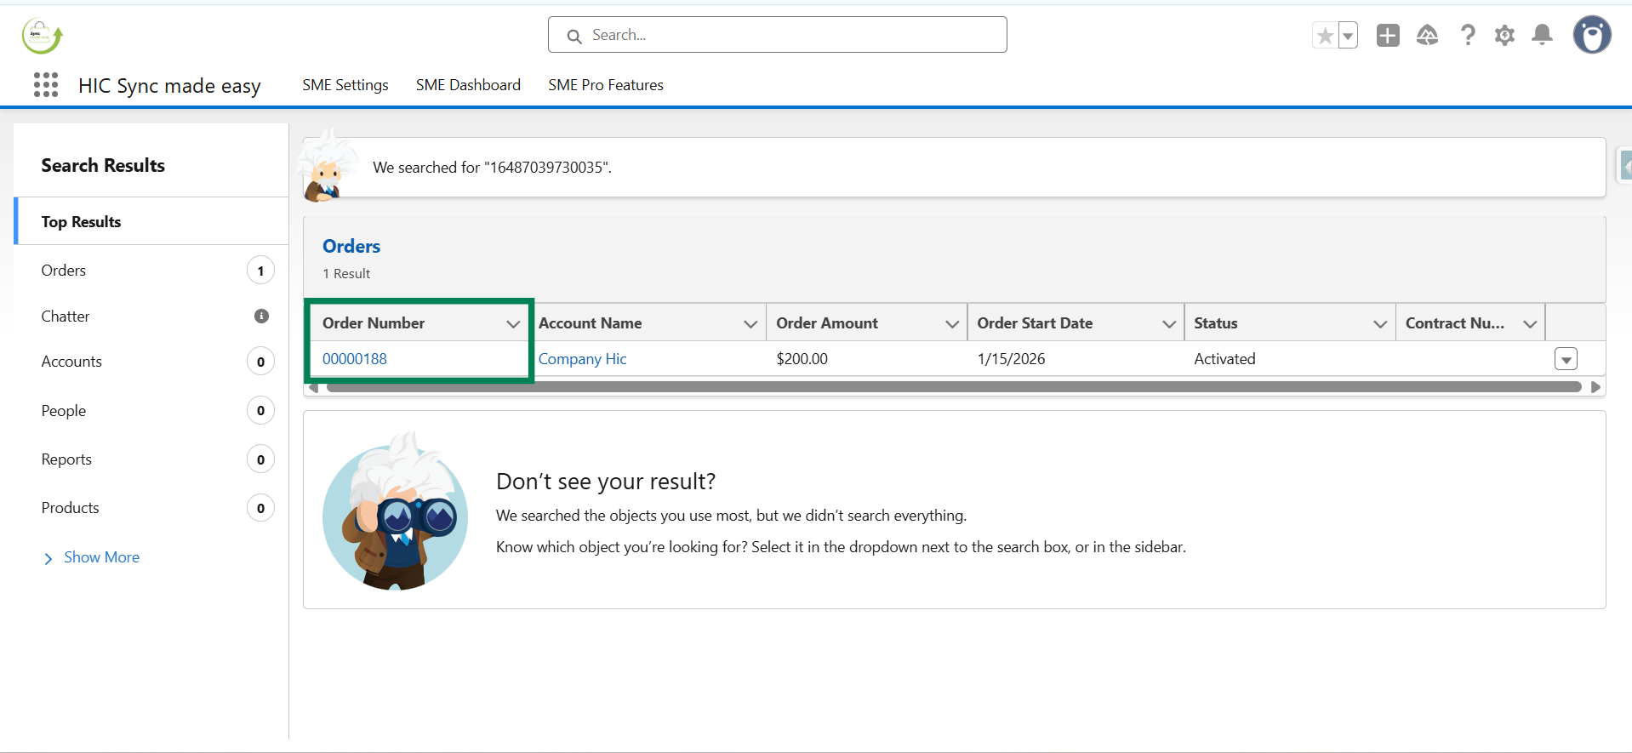Open the Setup gear icon

(1504, 35)
